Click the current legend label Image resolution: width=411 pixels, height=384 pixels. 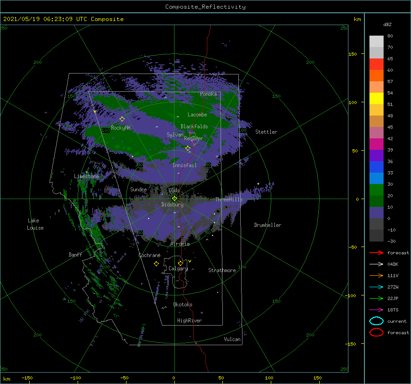(x=396, y=321)
